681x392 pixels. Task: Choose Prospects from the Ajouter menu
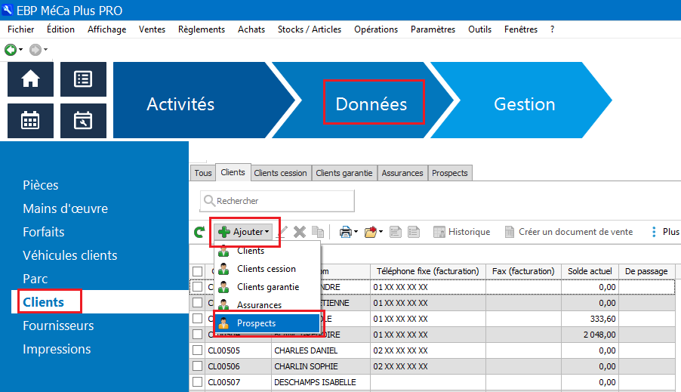click(x=257, y=323)
